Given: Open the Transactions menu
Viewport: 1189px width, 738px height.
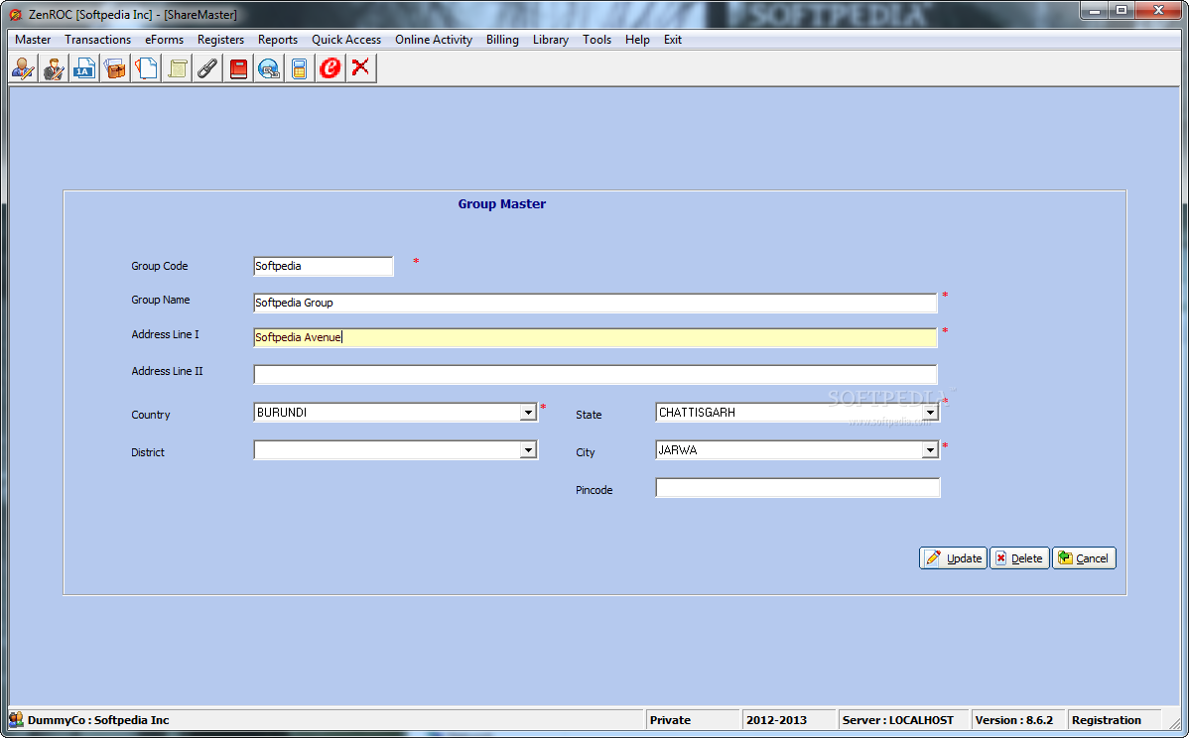Looking at the screenshot, I should 98,40.
